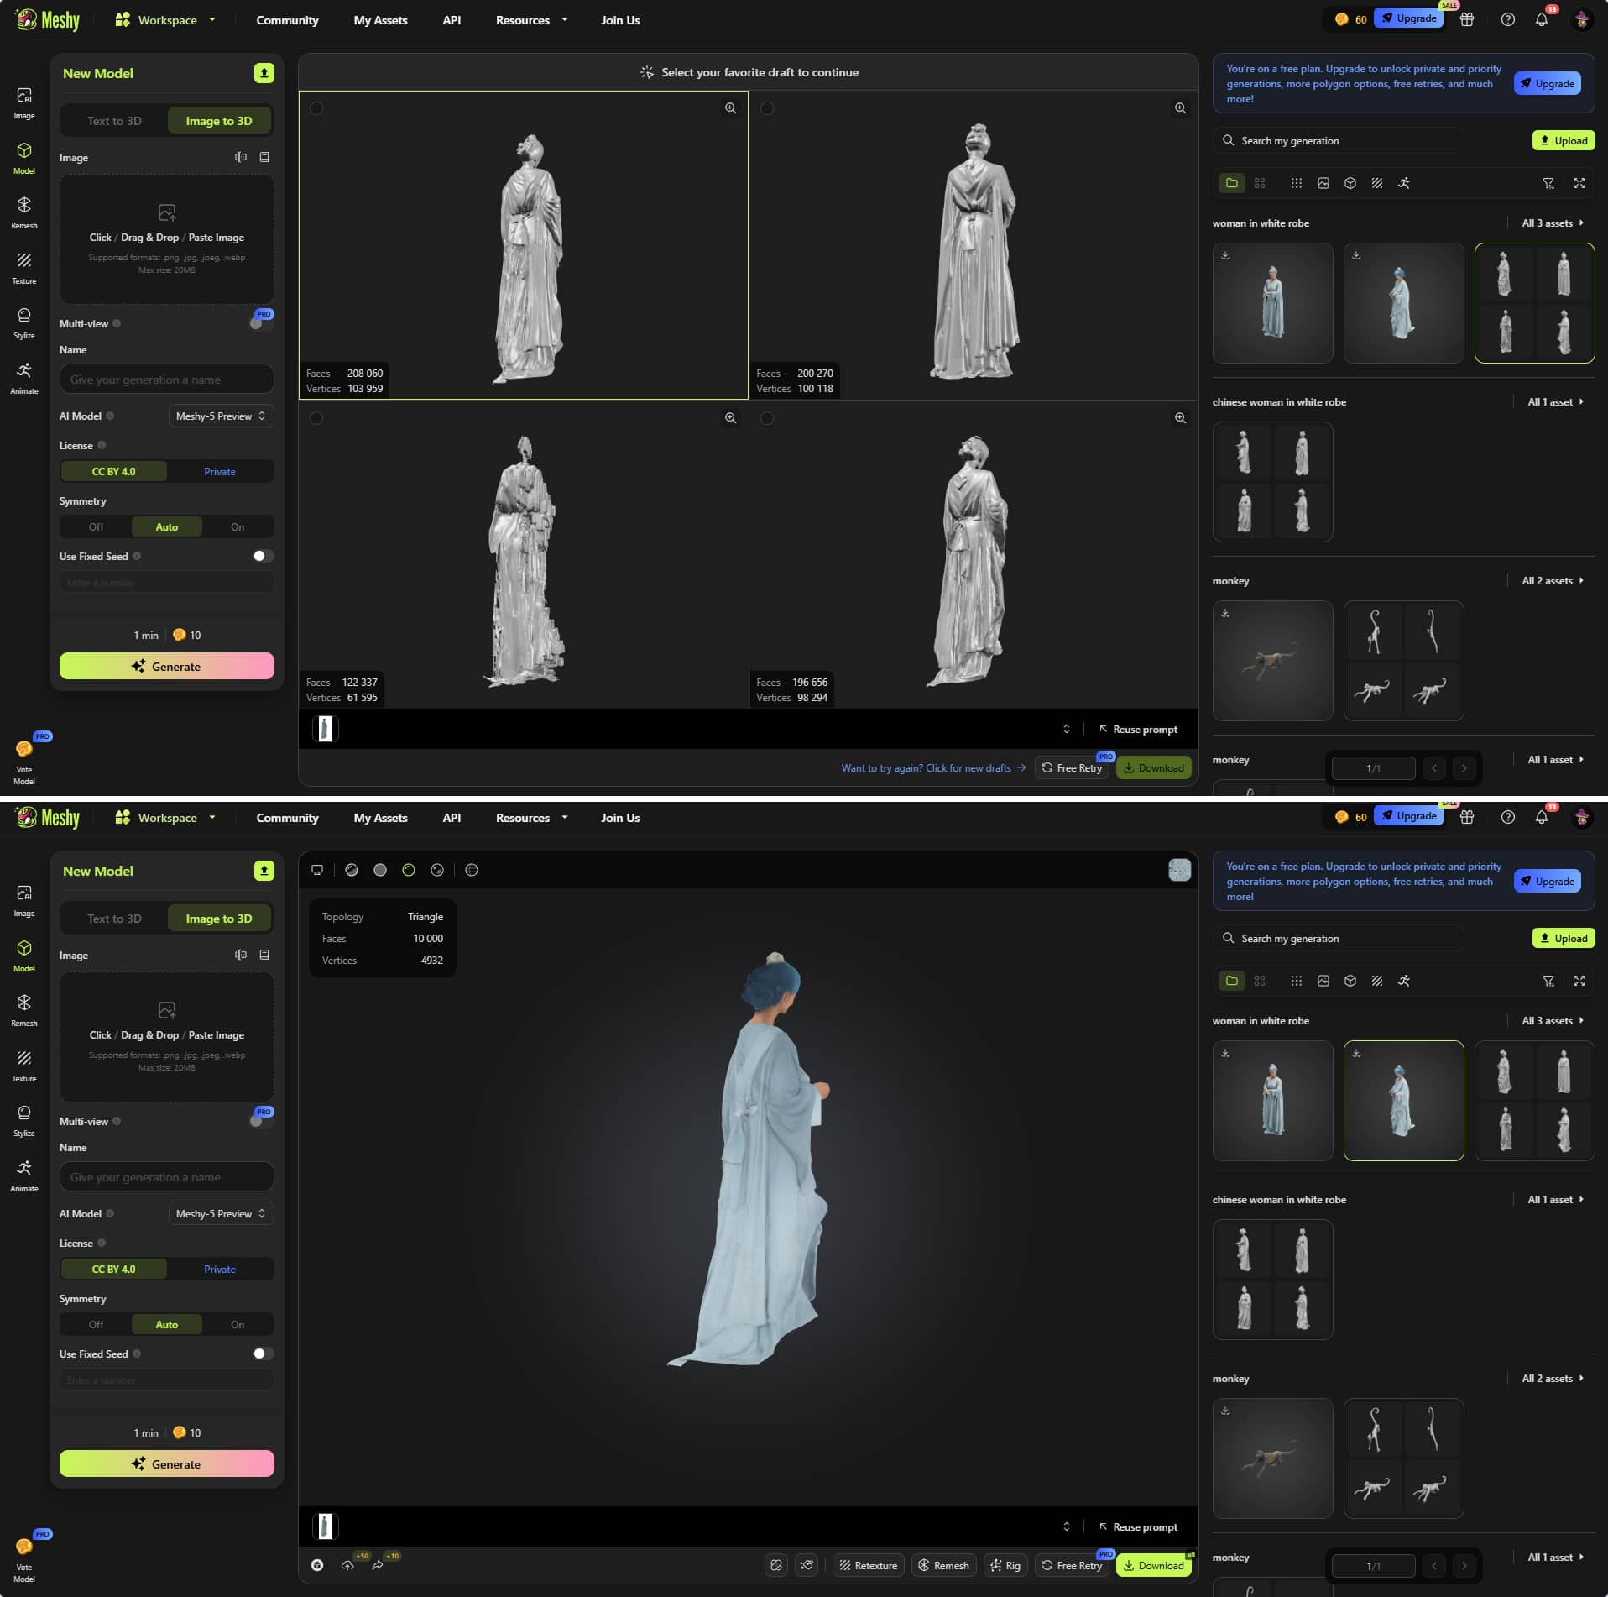This screenshot has width=1608, height=1597.
Task: Click the Remesh button in the viewer's action bar
Action: pyautogui.click(x=943, y=1566)
